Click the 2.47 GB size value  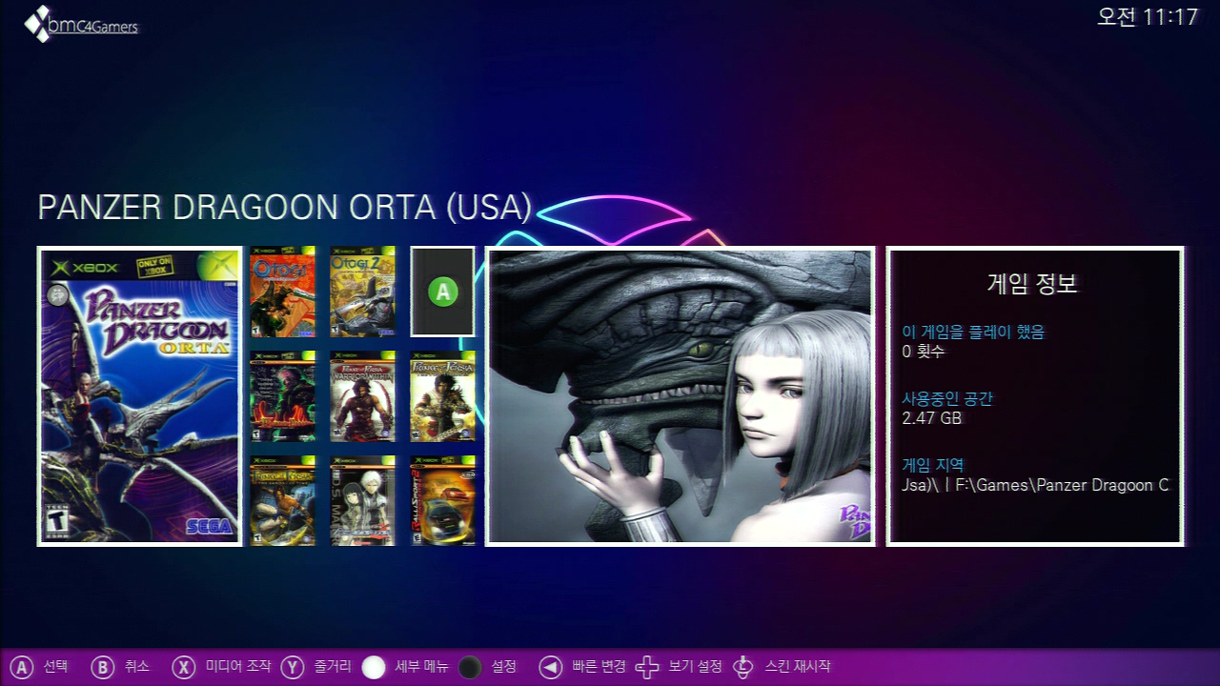click(931, 418)
